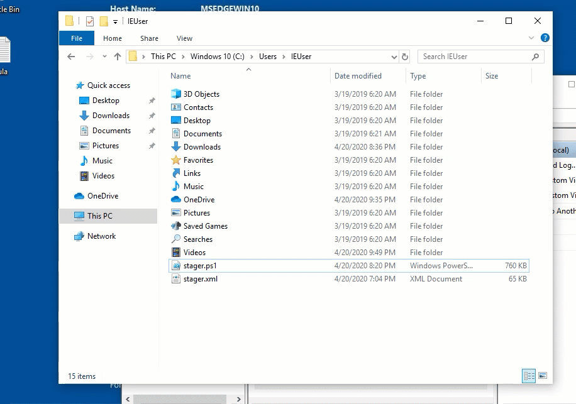The height and width of the screenshot is (404, 576).
Task: Go up one folder level
Action: (117, 57)
